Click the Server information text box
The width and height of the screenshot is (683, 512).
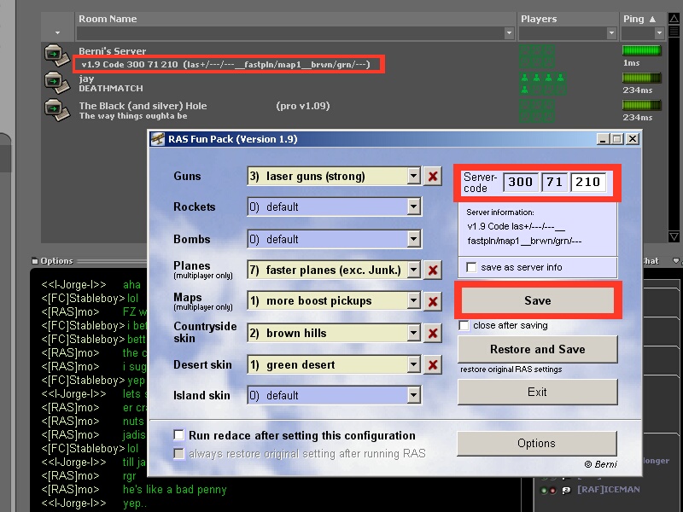point(538,229)
